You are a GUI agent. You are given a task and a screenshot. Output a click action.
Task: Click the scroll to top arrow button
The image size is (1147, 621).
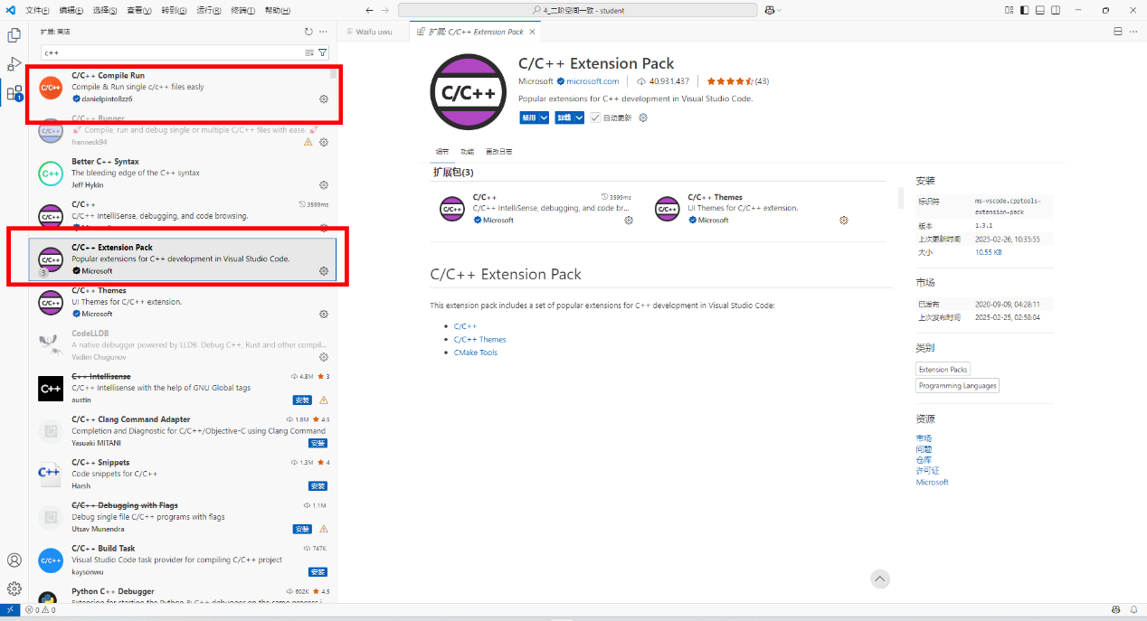coord(880,579)
